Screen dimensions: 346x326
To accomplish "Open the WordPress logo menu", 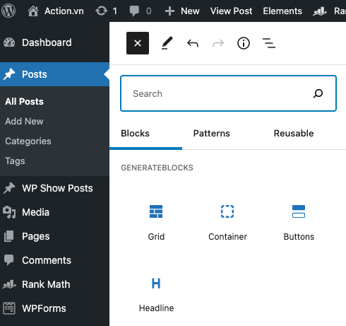I will (x=8, y=11).
